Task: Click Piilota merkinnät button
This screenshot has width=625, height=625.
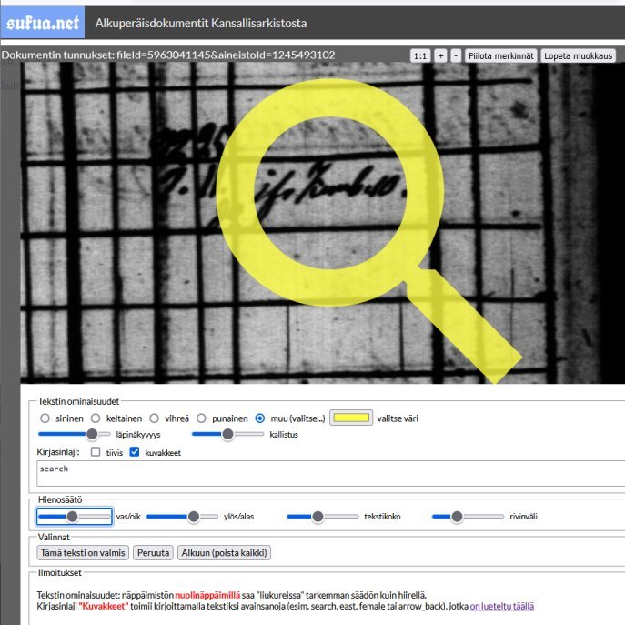Action: click(x=501, y=55)
